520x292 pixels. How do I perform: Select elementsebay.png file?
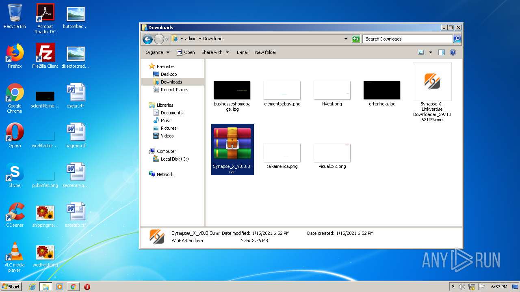[282, 93]
